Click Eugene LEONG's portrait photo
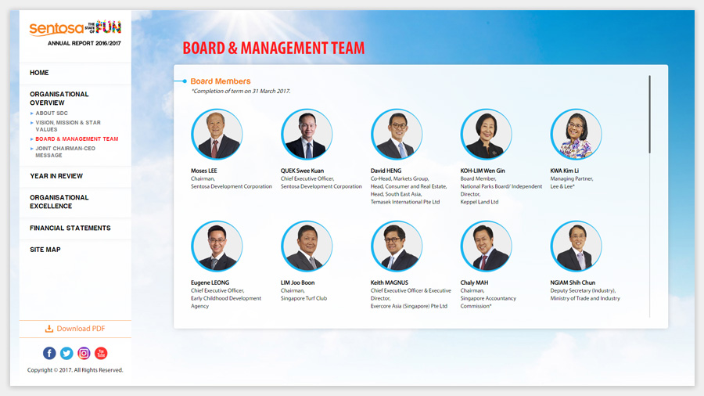 tap(217, 246)
